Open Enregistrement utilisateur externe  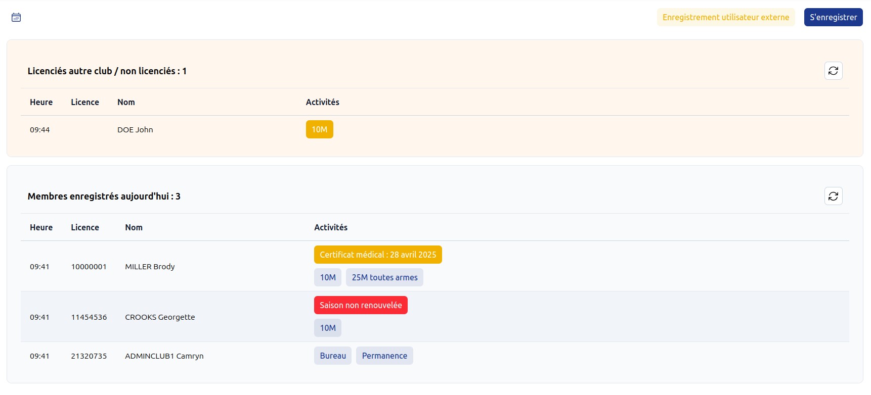[x=725, y=17]
